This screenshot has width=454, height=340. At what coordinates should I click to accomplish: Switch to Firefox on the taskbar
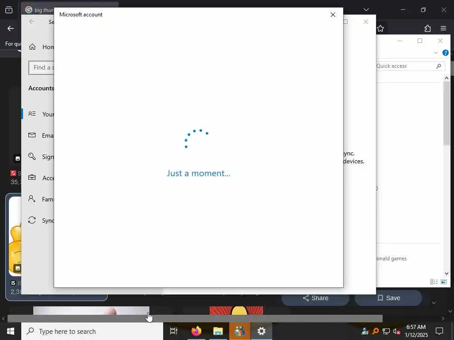pyautogui.click(x=196, y=331)
